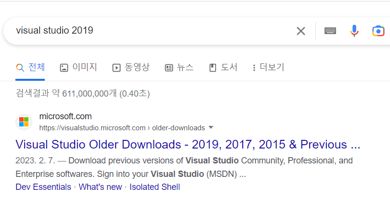
Task: Switch to the 도서 (Books) tab
Action: (x=223, y=67)
